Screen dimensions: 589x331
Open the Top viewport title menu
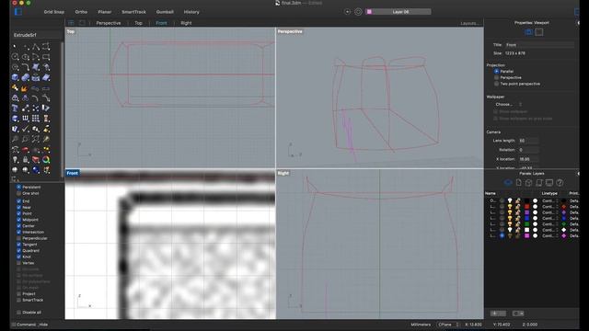(x=71, y=31)
